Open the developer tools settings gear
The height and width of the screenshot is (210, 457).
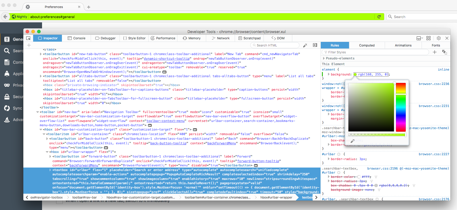coord(439,38)
